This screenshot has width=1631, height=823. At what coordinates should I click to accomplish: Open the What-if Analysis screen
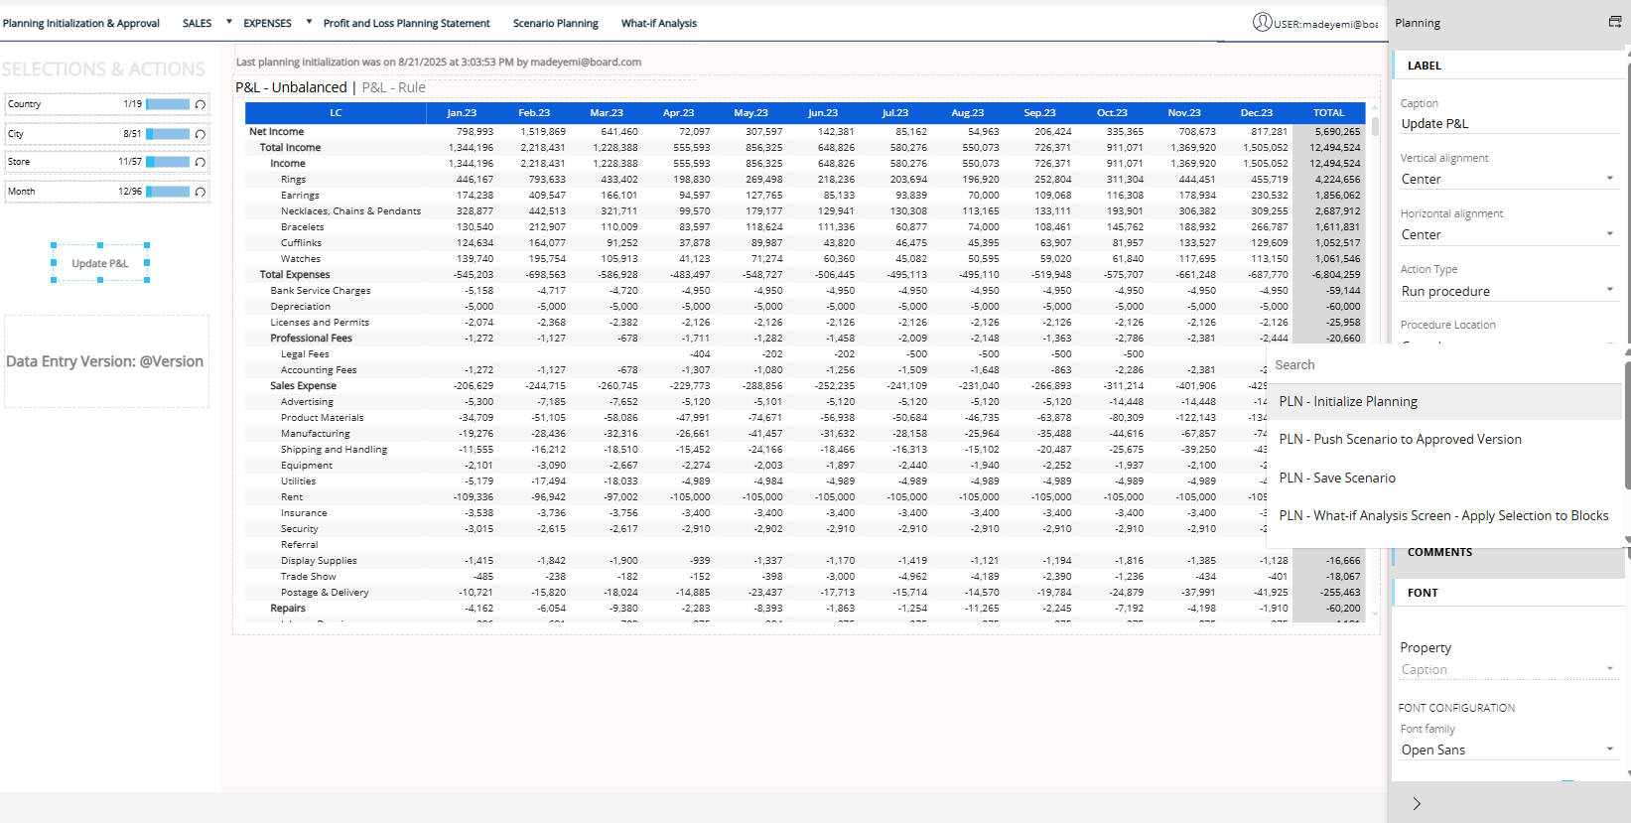point(659,23)
